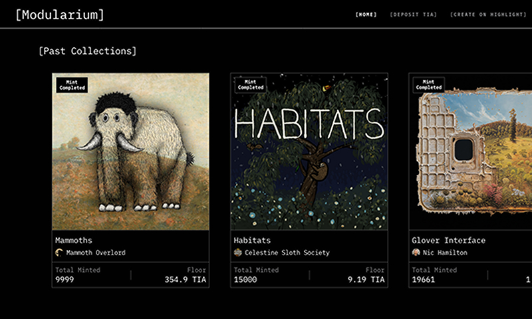This screenshot has height=319, width=532.
Task: Click the 9999 total minted value
Action: pyautogui.click(x=65, y=280)
